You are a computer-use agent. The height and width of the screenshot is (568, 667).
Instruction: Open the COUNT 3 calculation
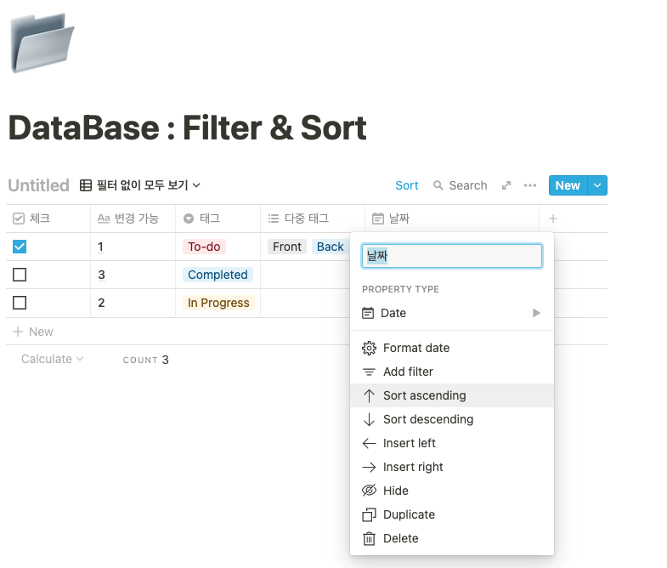pyautogui.click(x=146, y=360)
